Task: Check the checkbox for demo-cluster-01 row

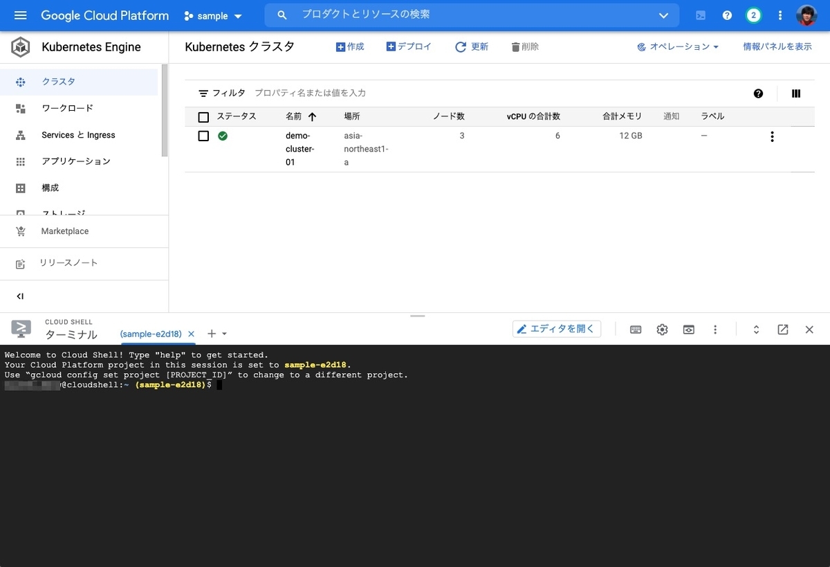Action: [203, 136]
